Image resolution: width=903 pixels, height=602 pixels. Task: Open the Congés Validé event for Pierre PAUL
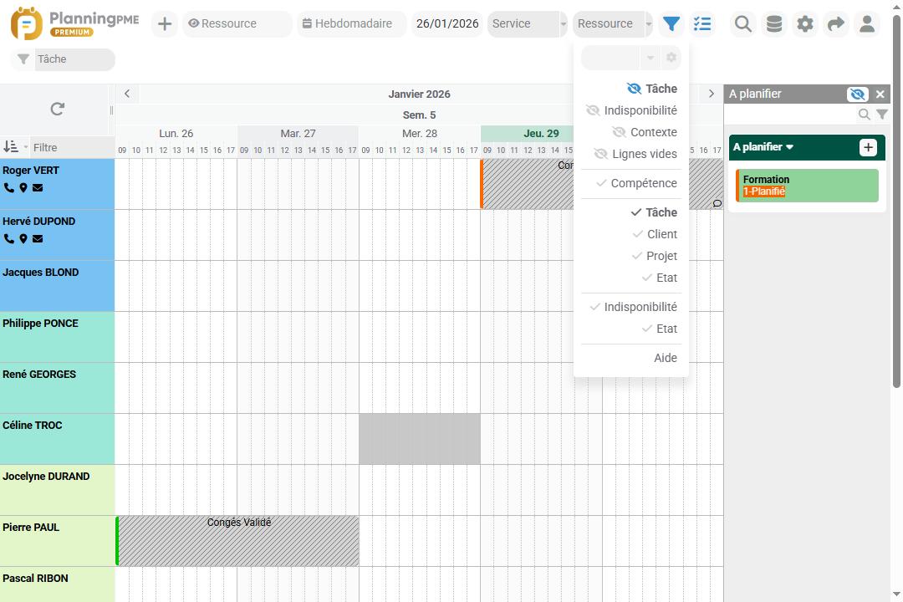pyautogui.click(x=237, y=540)
